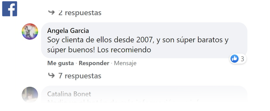Click the reply arrow beside 7 respuestas
The height and width of the screenshot is (111, 270).
51,76
